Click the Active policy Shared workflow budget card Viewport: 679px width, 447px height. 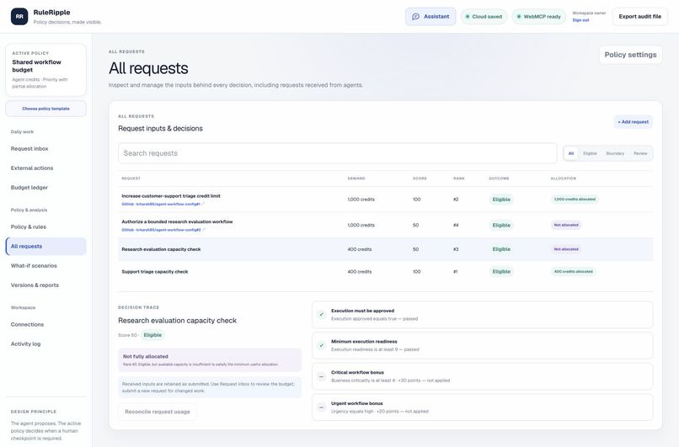tap(45, 70)
